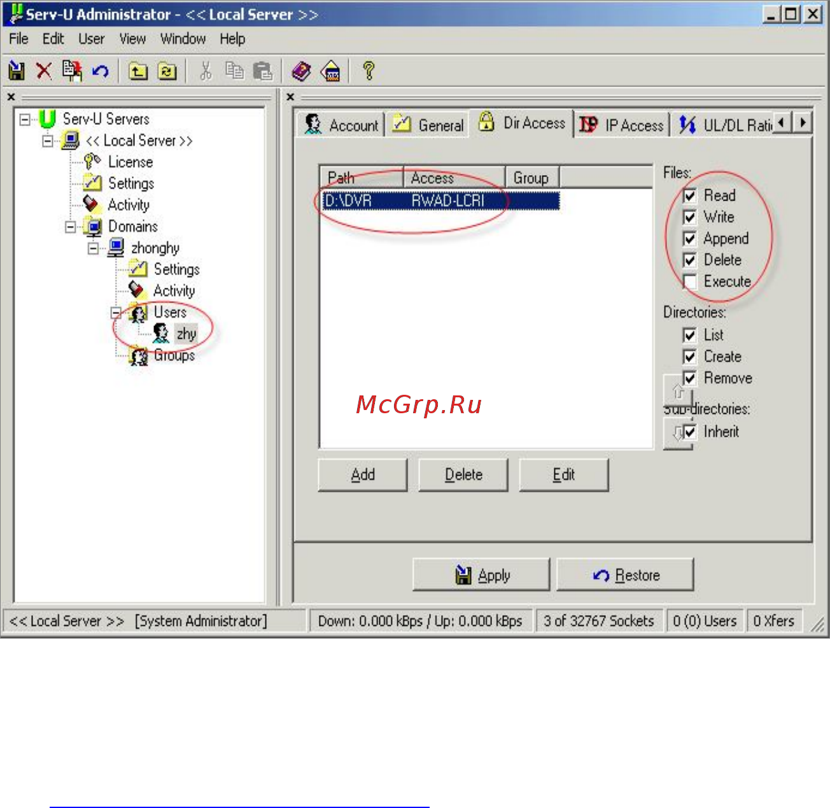The height and width of the screenshot is (808, 830).
Task: Select Local Server Activity tree item
Action: point(128,205)
